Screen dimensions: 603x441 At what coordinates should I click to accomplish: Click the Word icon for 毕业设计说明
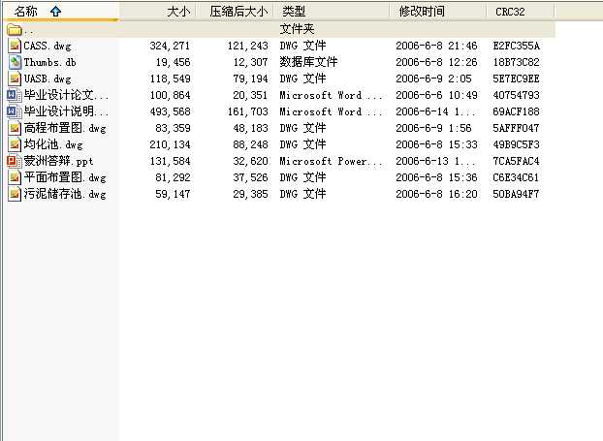click(15, 111)
